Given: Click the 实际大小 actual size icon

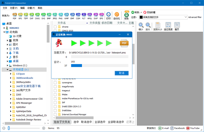Looking at the screenshot, I should click(158, 26).
